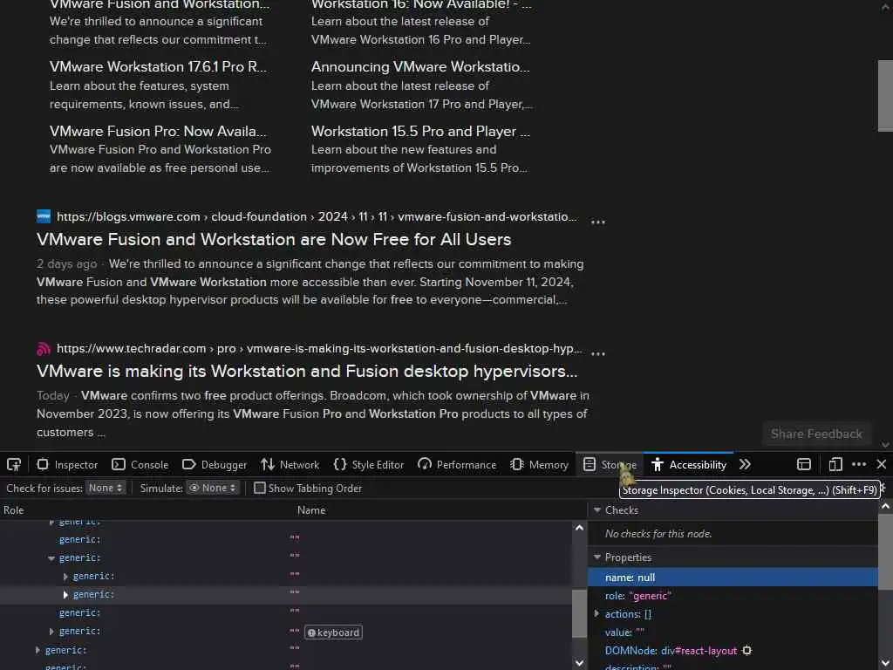Screen dimensions: 893x670
Task: Toggle responsive design mode icon
Action: tap(835, 464)
